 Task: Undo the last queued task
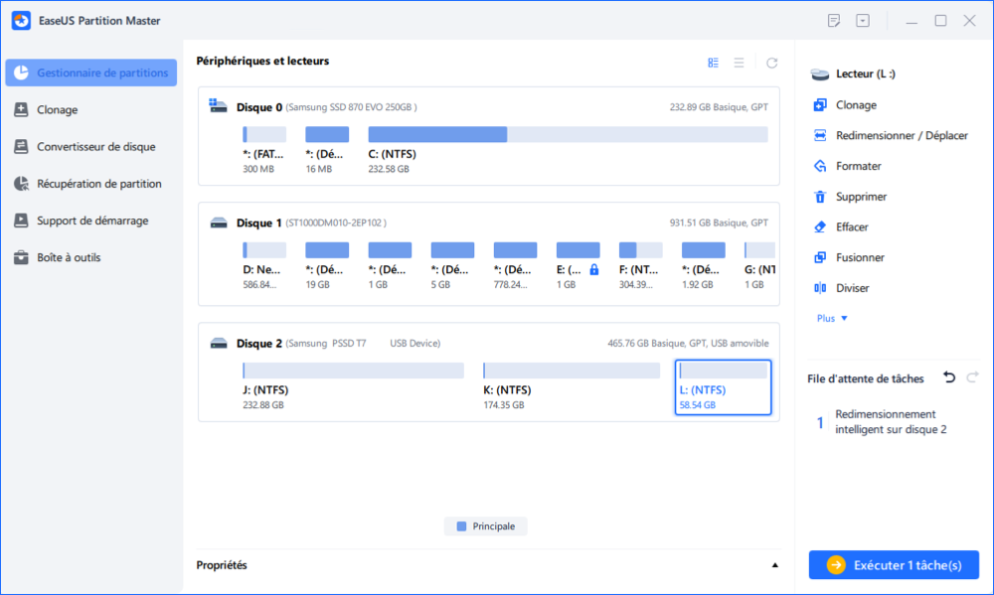949,377
